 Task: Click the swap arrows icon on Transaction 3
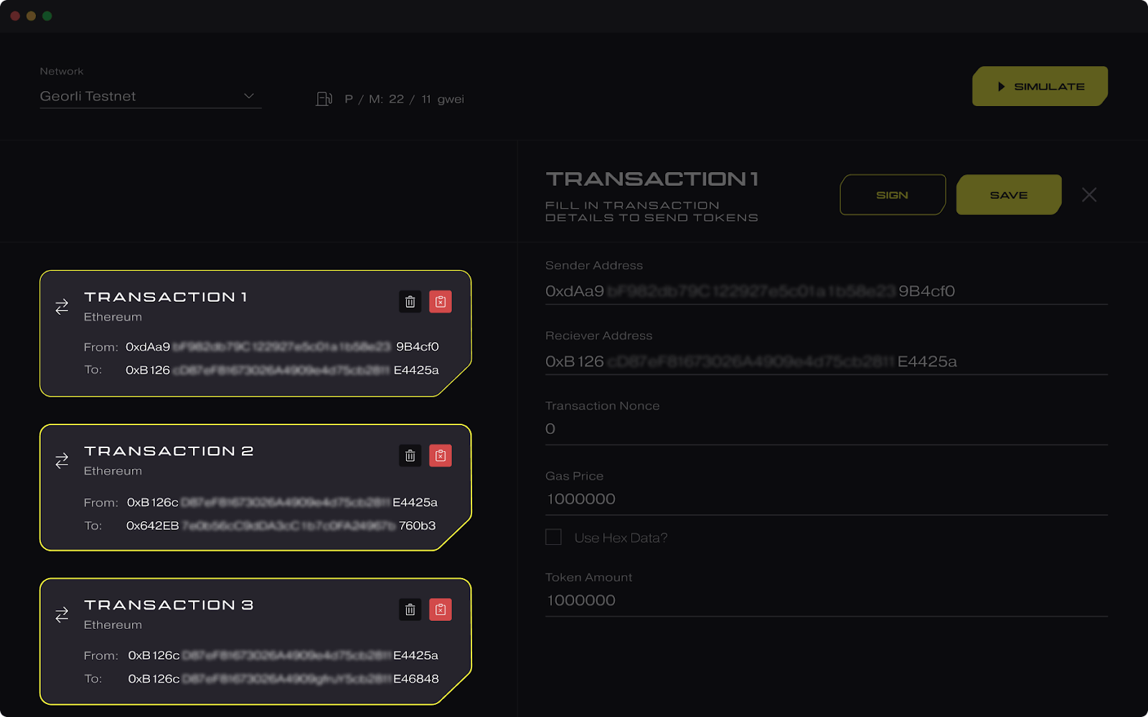(62, 614)
